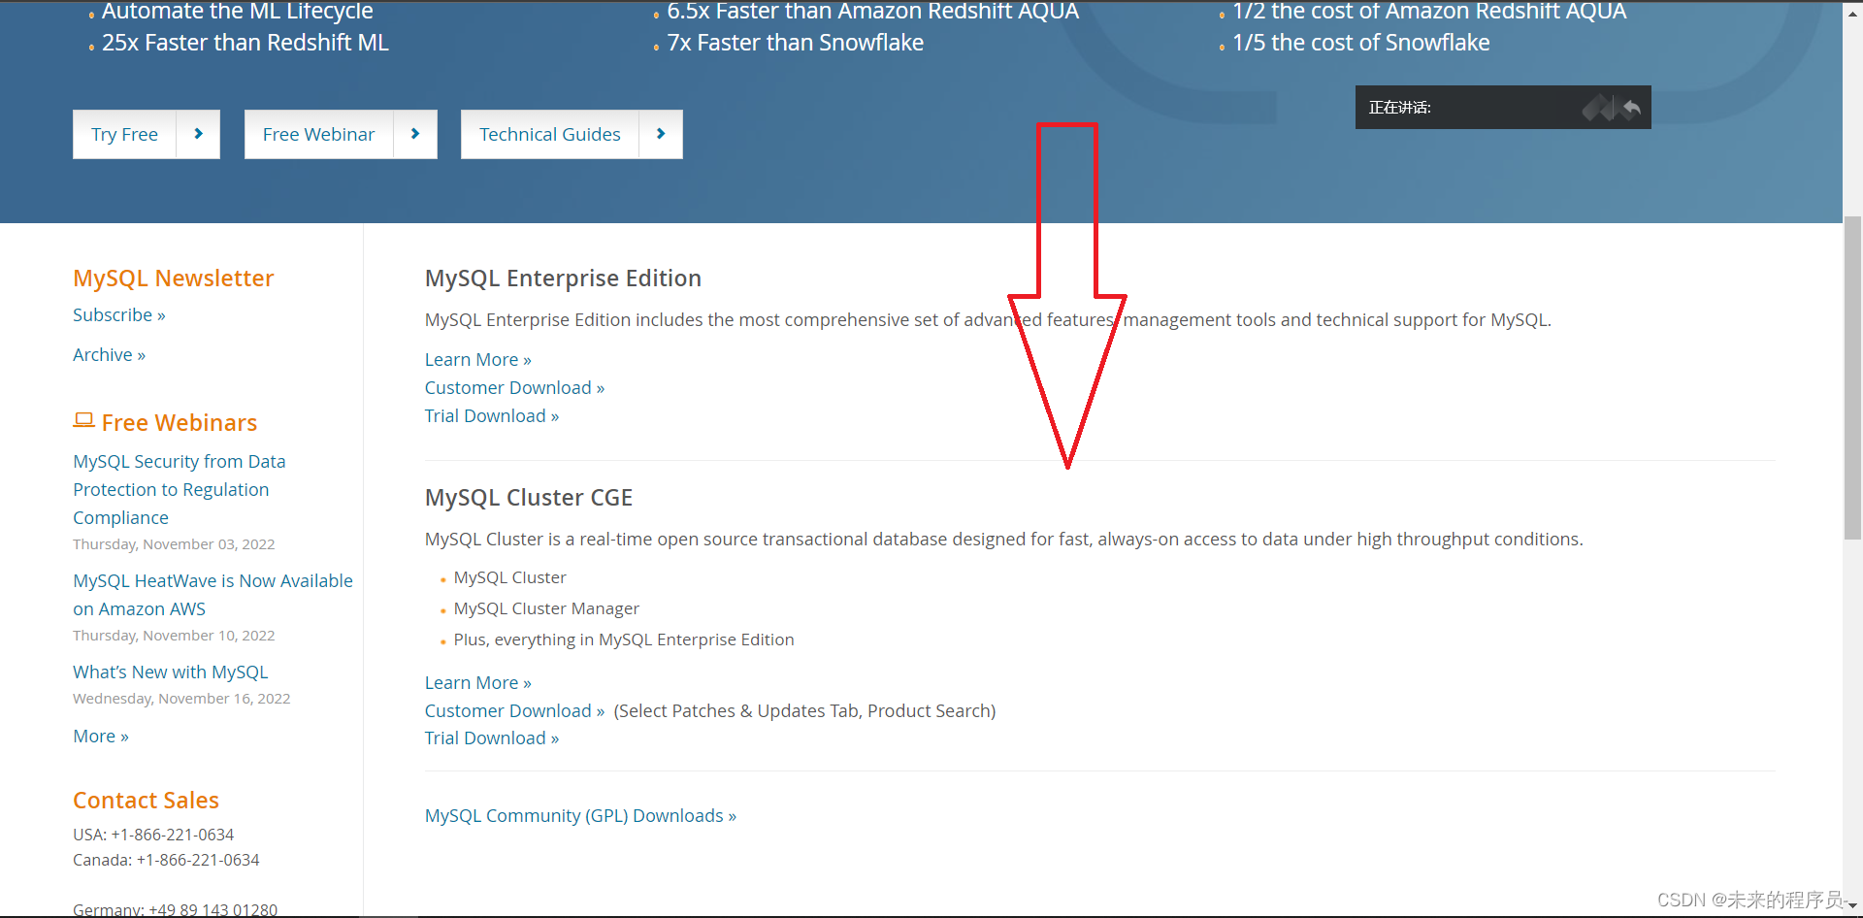The width and height of the screenshot is (1863, 918).
Task: Click the More webinars link
Action: (101, 737)
